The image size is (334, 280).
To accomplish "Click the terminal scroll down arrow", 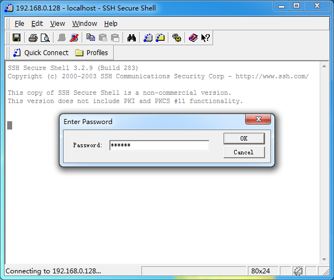I will (324, 260).
